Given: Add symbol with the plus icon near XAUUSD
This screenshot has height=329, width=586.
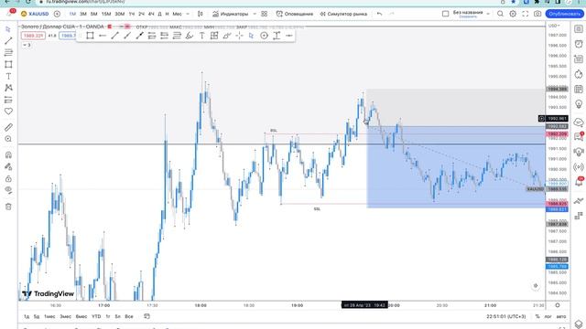Looking at the screenshot, I should (x=57, y=14).
